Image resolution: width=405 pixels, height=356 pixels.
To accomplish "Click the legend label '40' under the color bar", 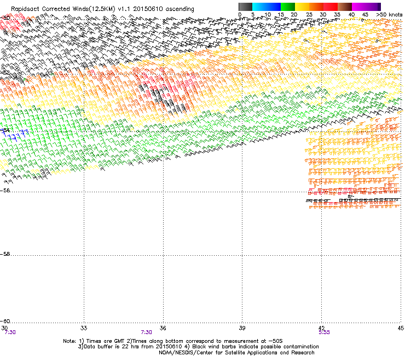I will [351, 15].
